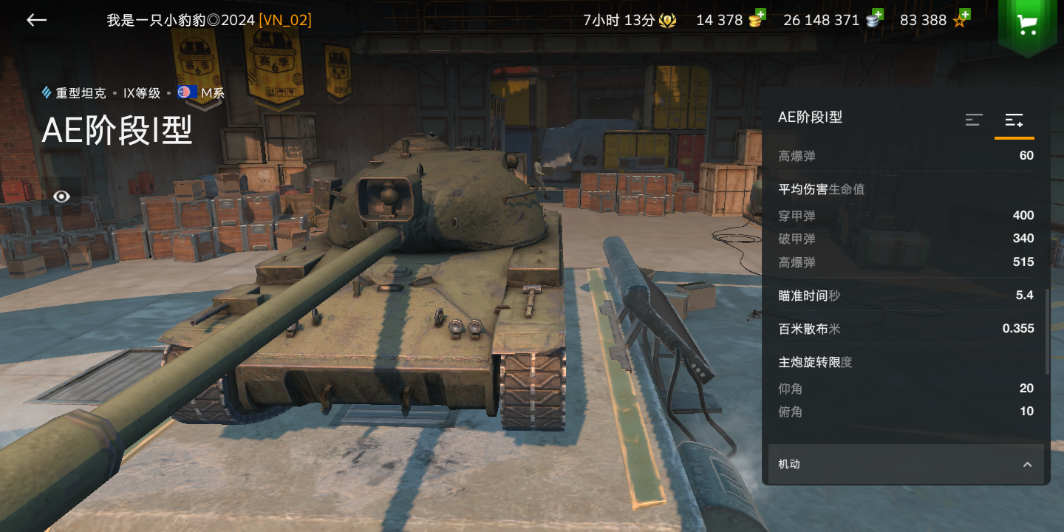Add silver credits via the plus icon
This screenshot has height=532, width=1064.
click(874, 18)
